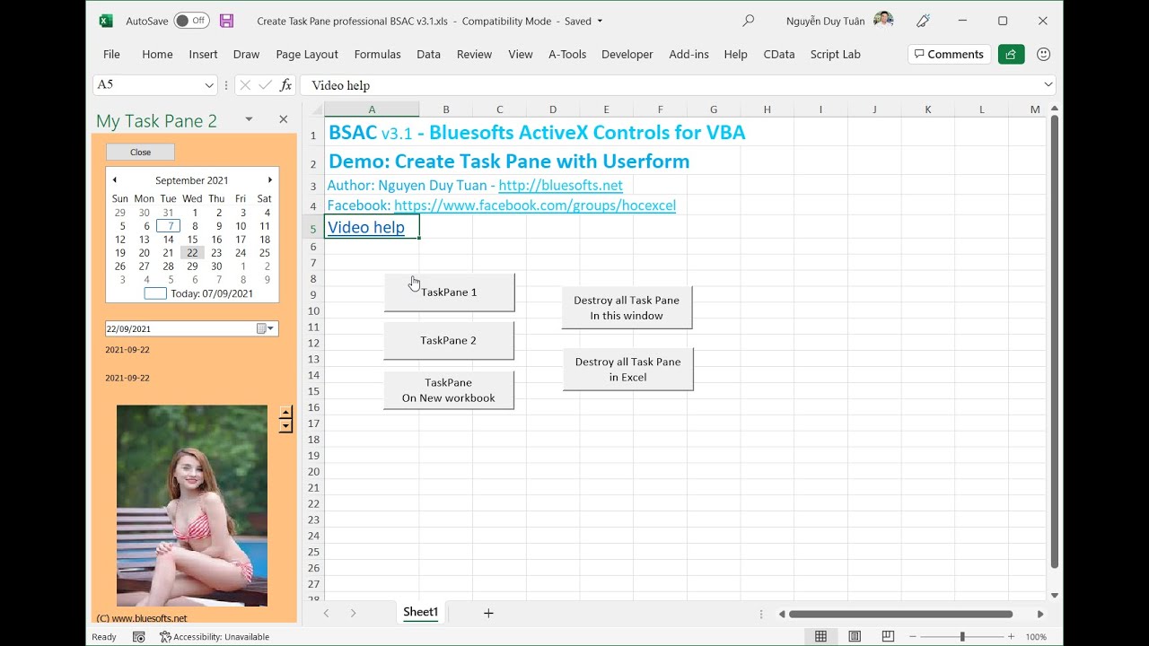Click Destroy all Task Pane in Excel
1149x646 pixels.
pos(627,370)
